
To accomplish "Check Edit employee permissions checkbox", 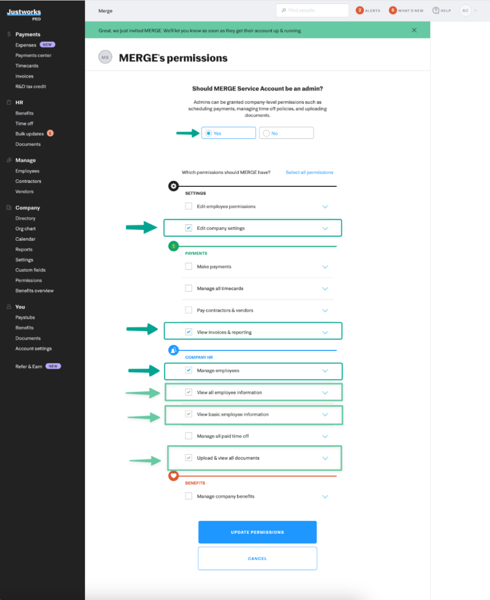I will point(189,206).
